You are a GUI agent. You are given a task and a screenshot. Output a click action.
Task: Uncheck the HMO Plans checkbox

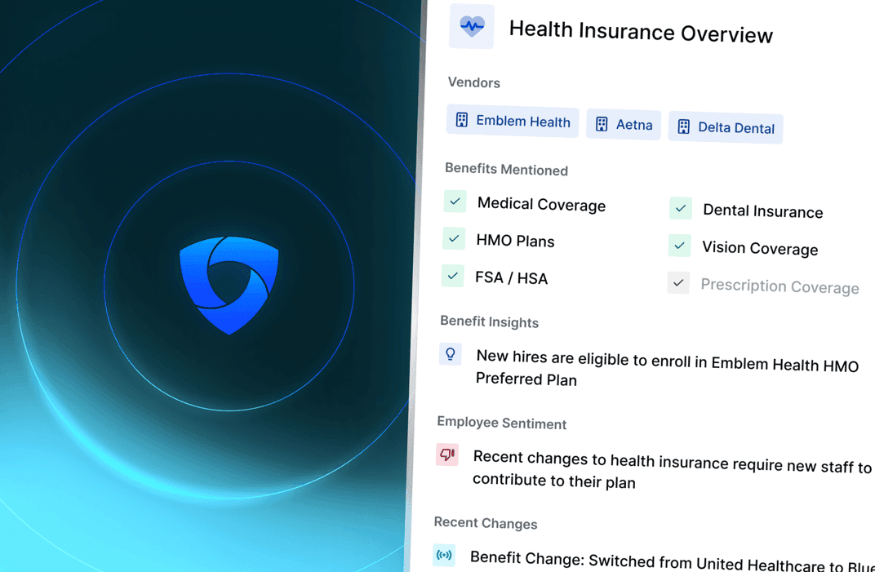pyautogui.click(x=453, y=238)
